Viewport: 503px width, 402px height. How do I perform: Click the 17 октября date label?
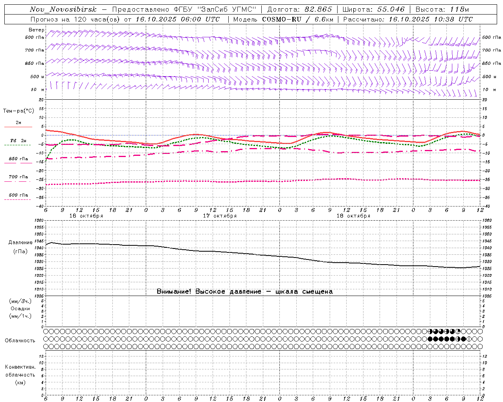(x=220, y=216)
